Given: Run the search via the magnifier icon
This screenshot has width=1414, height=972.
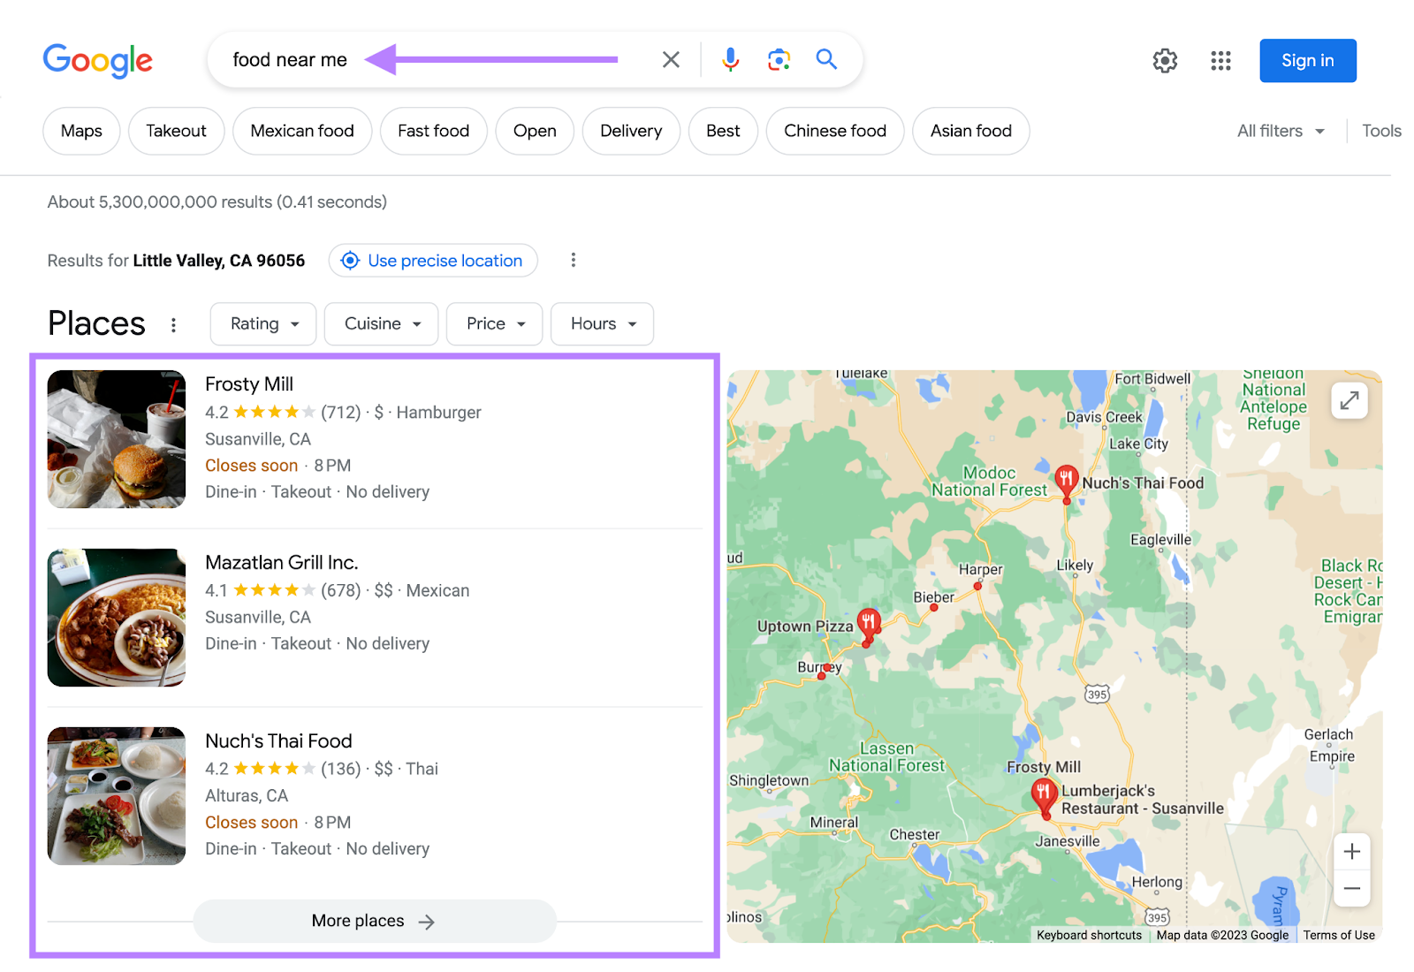Looking at the screenshot, I should (x=826, y=59).
